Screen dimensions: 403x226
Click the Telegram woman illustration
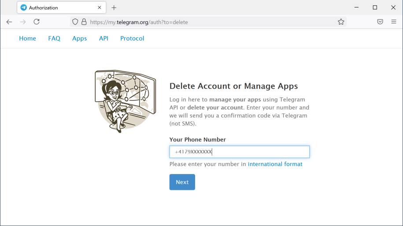point(126,101)
